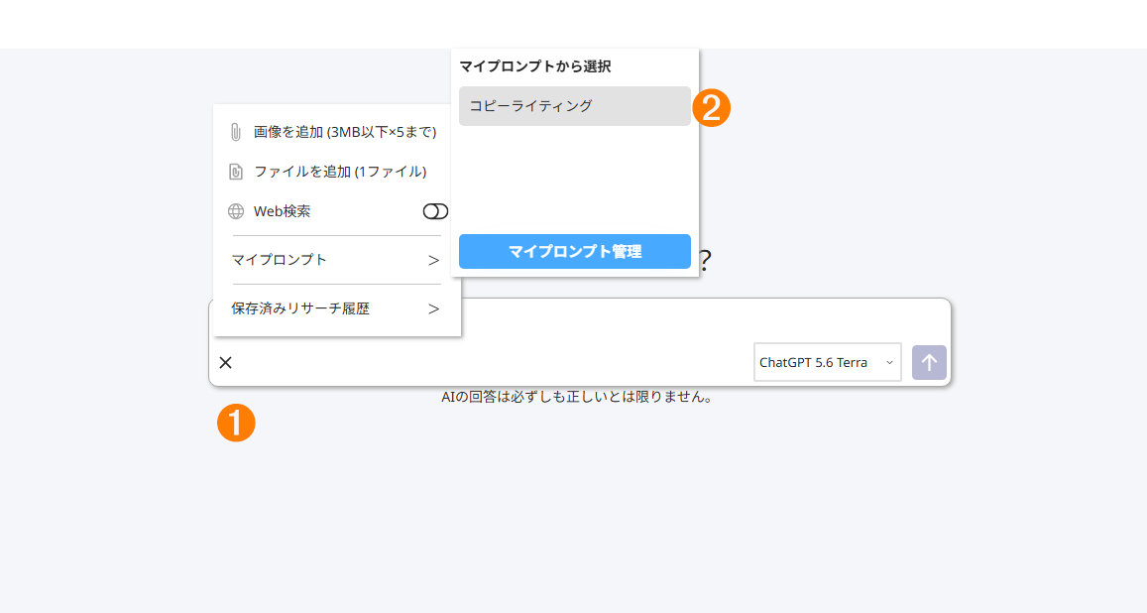
Task: Toggle the Web検索 switch on
Action: [435, 211]
